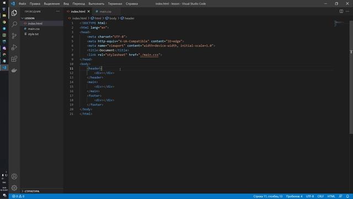
Task: Open the Переход menu
Action: (x=79, y=4)
